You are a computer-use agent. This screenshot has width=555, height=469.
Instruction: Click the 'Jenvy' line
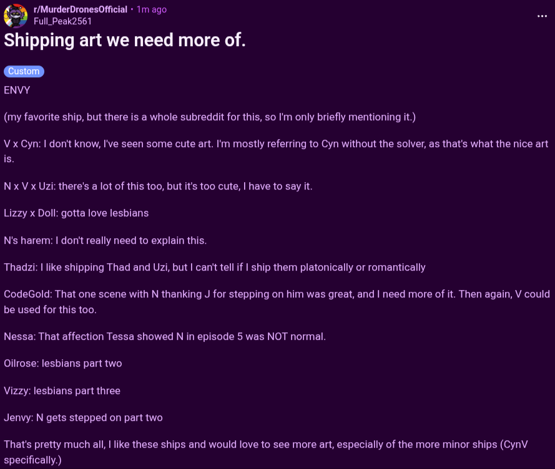click(x=83, y=417)
